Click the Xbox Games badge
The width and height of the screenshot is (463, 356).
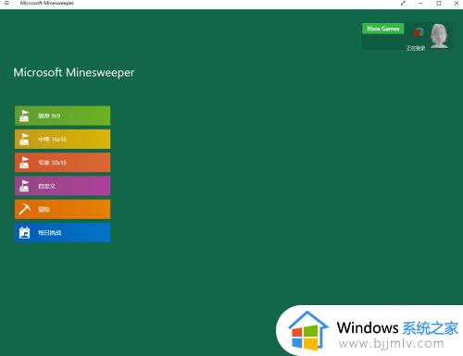point(383,29)
